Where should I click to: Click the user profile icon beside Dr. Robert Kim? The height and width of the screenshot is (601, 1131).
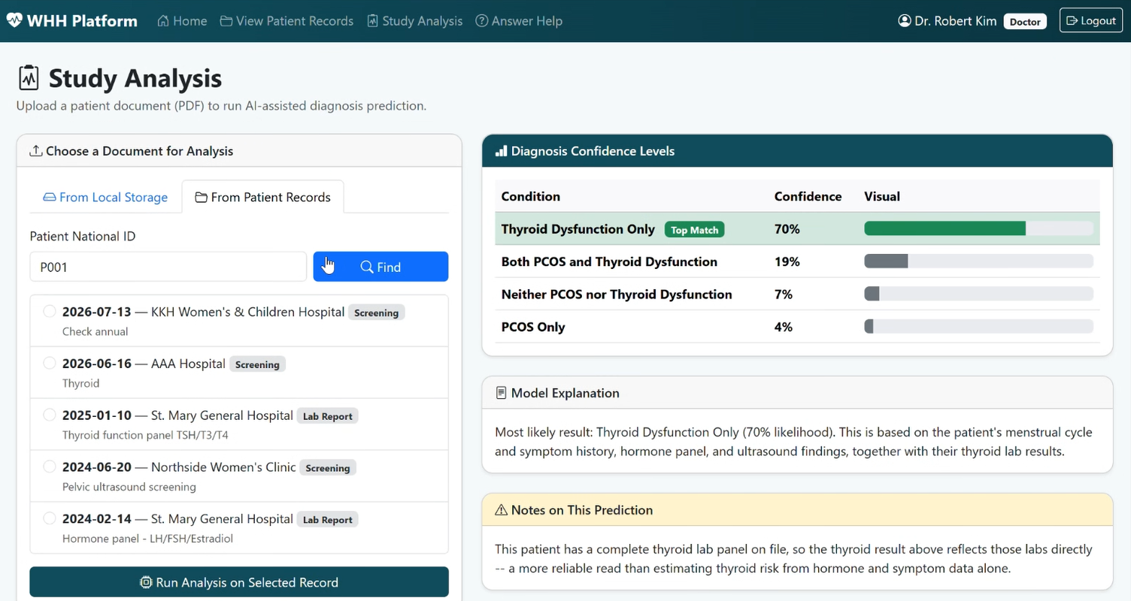pos(905,21)
